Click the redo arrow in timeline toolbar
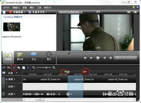 [9, 67]
